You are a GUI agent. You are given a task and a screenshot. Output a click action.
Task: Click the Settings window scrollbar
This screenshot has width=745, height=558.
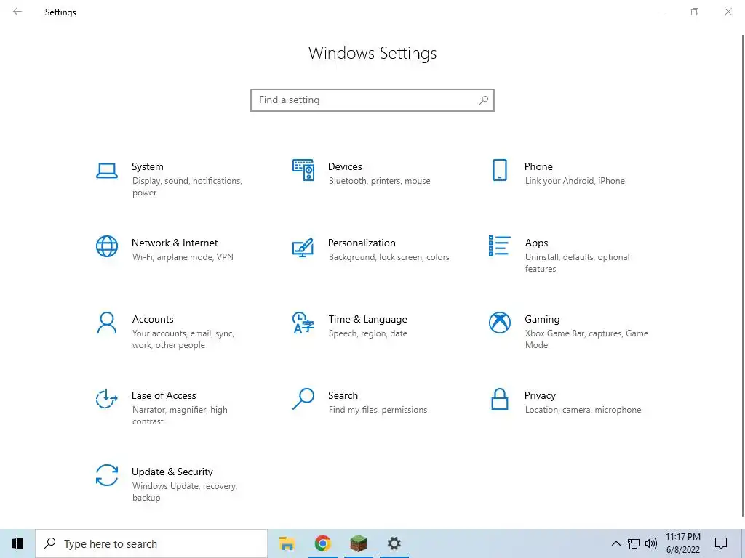click(743, 275)
